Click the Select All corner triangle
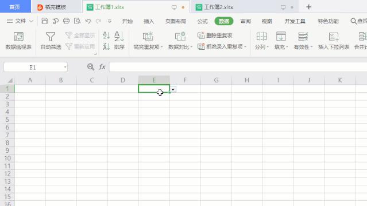 point(10,81)
